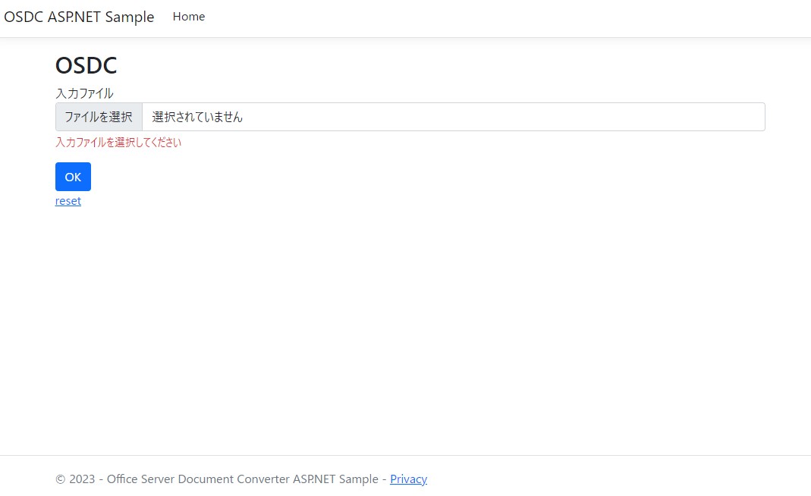Click the OSDC page heading

point(86,66)
